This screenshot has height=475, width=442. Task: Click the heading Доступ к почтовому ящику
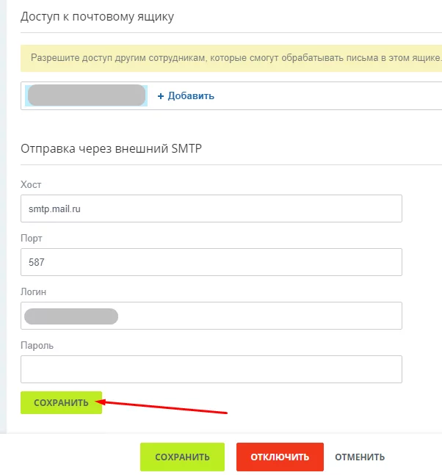coord(97,16)
